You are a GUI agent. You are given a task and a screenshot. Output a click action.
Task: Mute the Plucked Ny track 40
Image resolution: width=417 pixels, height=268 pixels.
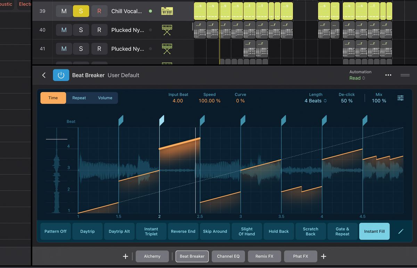64,30
